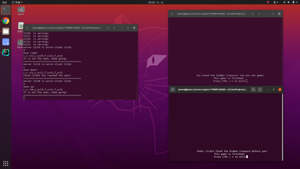Viewport: 300px width, 169px height.
Task: Add new tab in loser client terminal
Action: (x=172, y=90)
